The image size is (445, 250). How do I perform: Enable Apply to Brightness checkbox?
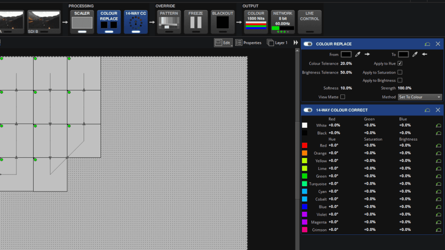400,80
